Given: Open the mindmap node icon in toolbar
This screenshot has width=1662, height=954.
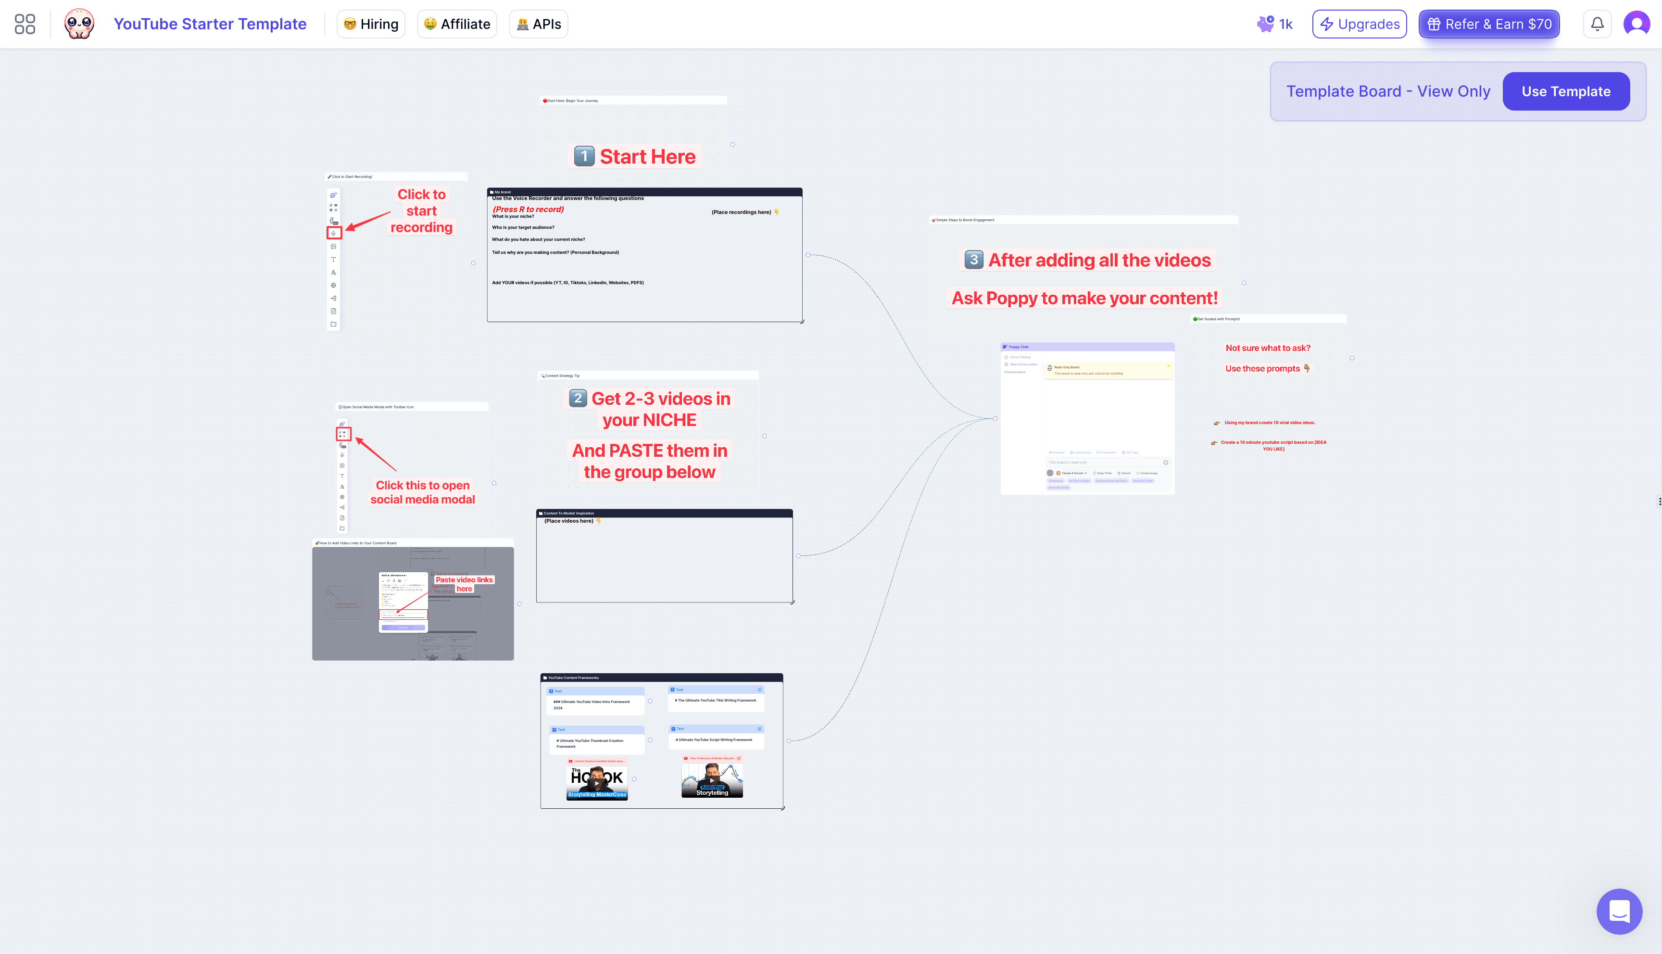Looking at the screenshot, I should click(x=334, y=299).
